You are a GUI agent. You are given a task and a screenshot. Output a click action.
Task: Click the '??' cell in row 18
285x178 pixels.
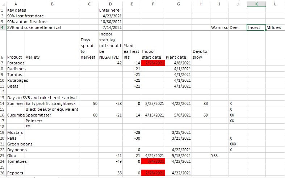(53, 127)
